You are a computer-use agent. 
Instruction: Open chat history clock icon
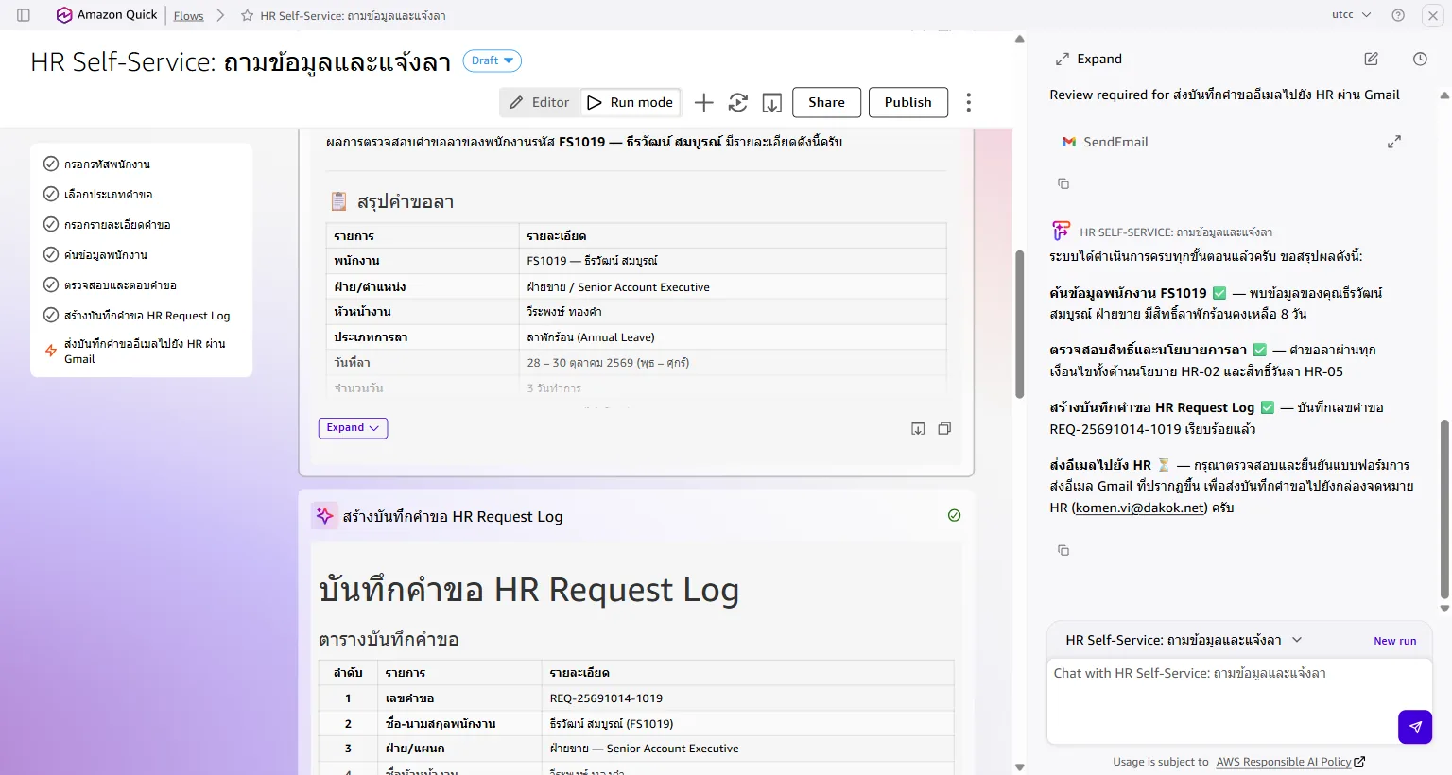[1420, 59]
